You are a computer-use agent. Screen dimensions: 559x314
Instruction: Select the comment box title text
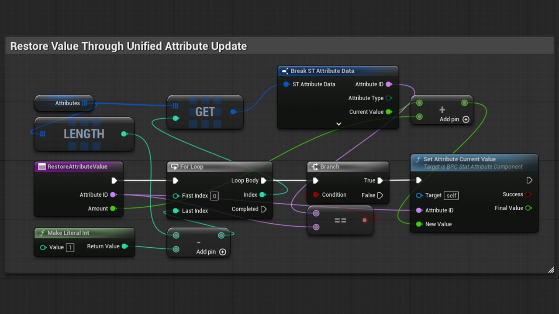tap(128, 46)
